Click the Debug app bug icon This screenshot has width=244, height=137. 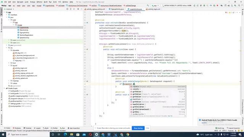point(204,6)
